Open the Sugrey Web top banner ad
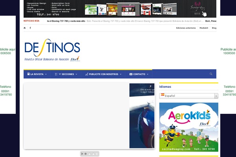Screen dimensions: 236x157 120,9
